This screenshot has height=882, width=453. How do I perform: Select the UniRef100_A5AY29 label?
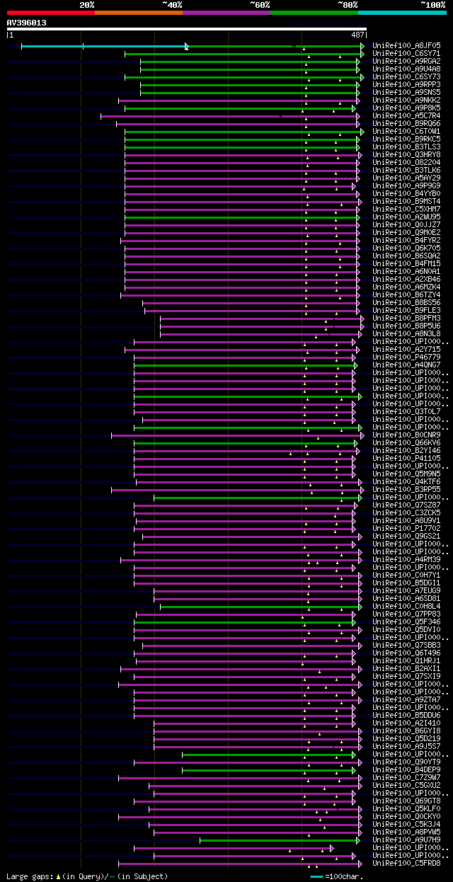407,178
